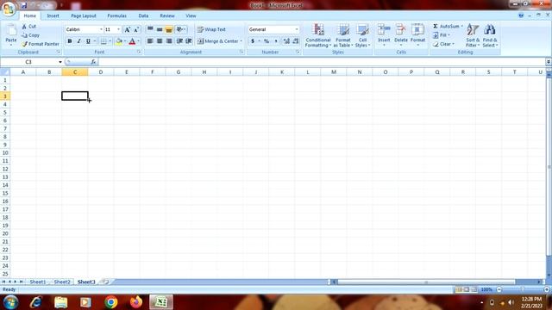Set Top Align vertical alignment

pos(150,29)
